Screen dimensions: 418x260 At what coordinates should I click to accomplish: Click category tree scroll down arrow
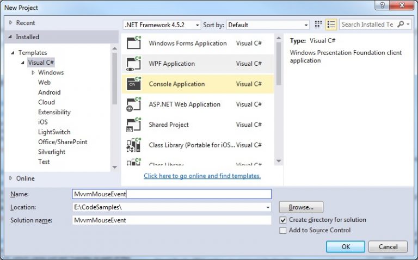click(115, 168)
